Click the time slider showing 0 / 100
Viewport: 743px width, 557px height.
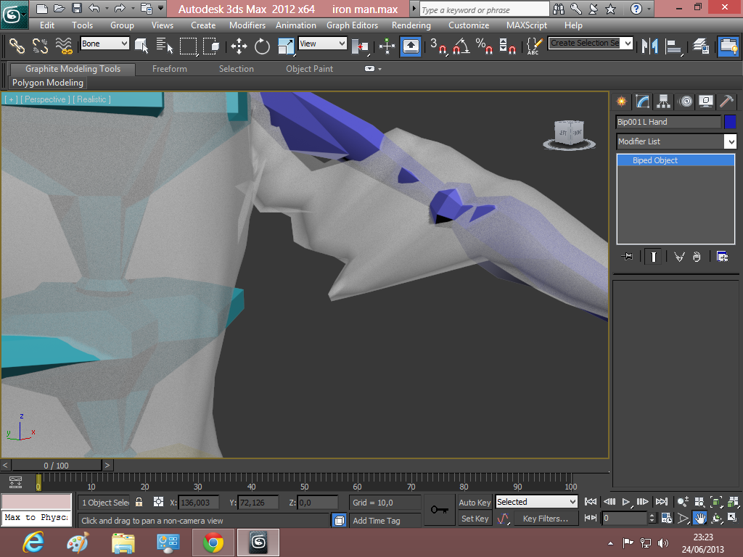point(56,466)
